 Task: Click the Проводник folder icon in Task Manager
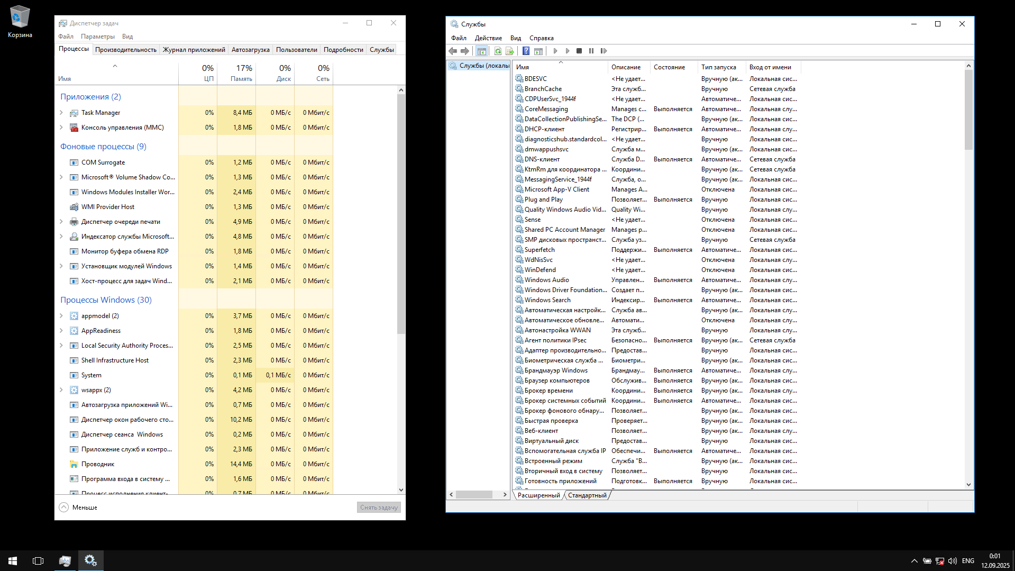coord(74,464)
